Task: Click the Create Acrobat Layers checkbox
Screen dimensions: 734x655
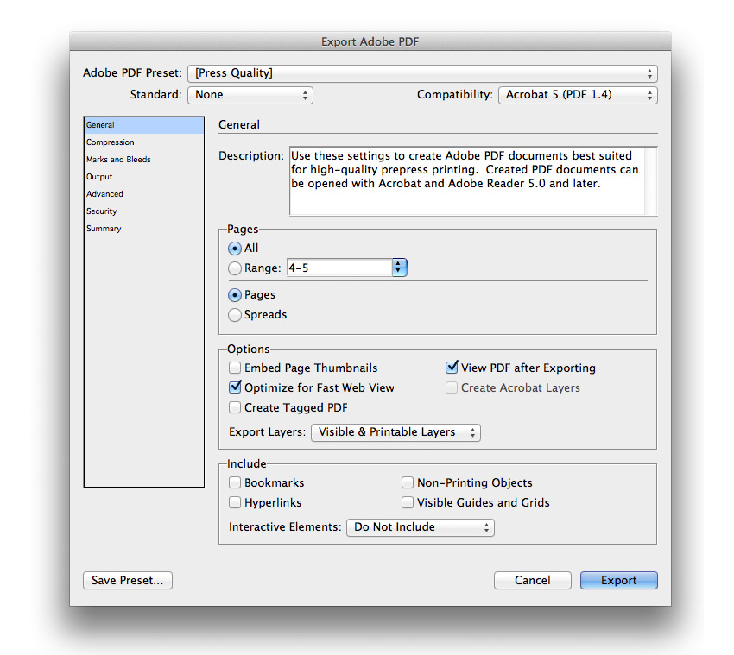Action: 452,387
